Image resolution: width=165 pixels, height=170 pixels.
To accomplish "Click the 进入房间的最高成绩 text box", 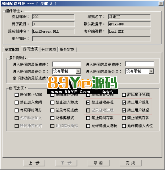I will pos(140,64).
